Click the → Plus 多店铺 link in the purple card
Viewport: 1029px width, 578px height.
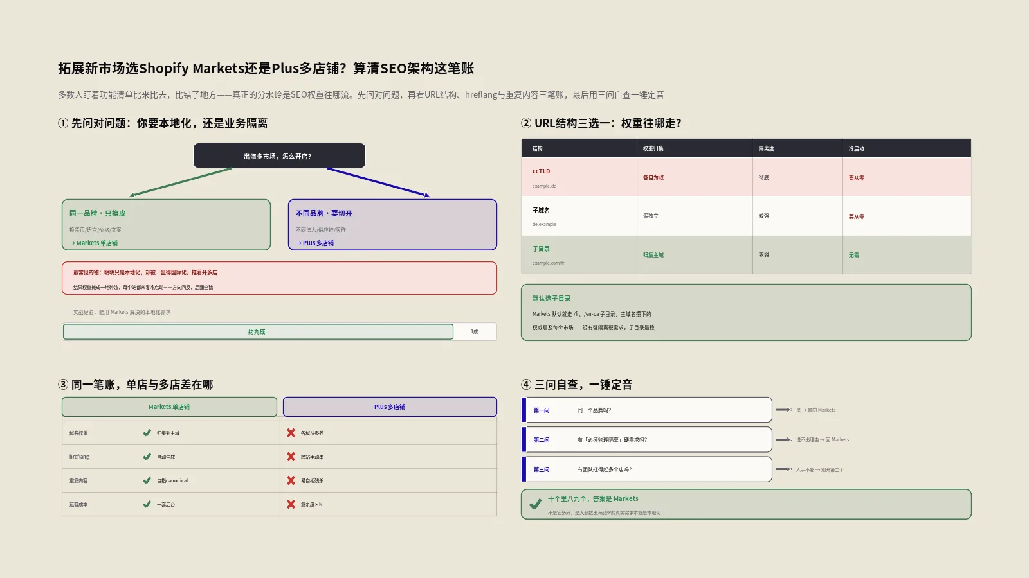(x=315, y=243)
